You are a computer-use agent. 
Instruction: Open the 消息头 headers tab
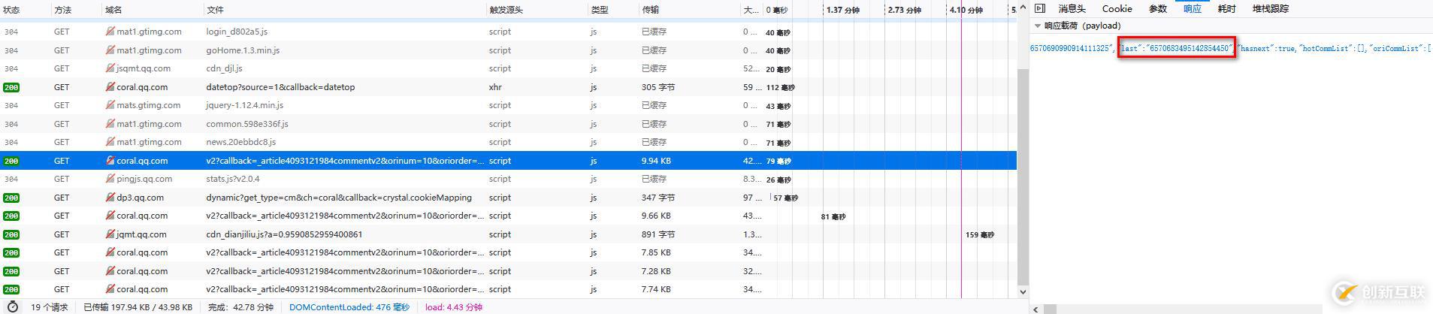click(x=1072, y=9)
